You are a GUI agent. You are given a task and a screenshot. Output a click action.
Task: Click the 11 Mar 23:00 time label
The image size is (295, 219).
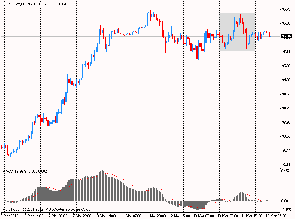click(155, 216)
